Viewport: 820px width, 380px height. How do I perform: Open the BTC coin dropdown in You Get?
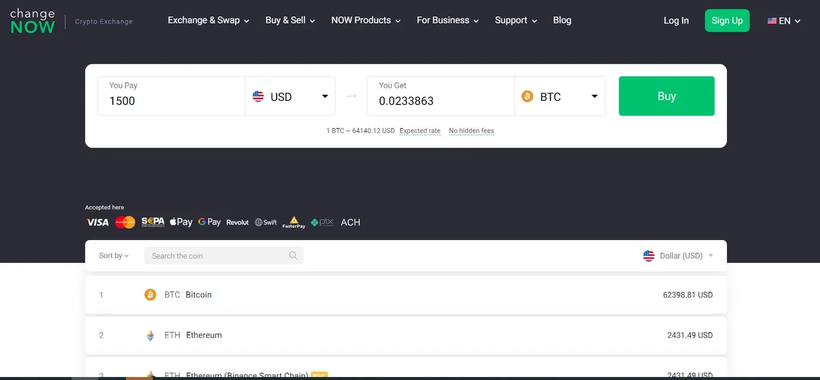click(x=560, y=96)
